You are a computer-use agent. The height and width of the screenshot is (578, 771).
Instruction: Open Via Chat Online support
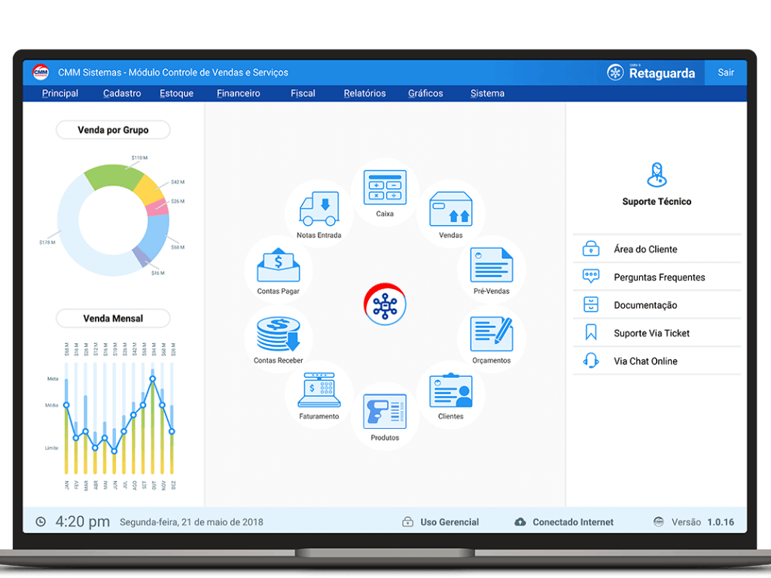click(x=645, y=361)
